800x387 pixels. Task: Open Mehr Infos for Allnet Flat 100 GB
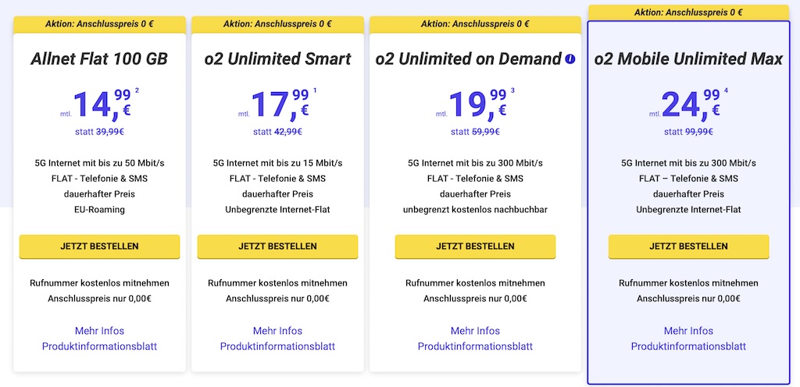click(x=99, y=331)
